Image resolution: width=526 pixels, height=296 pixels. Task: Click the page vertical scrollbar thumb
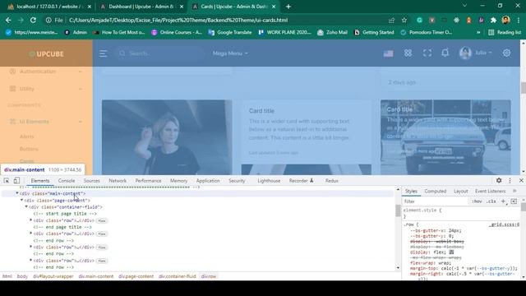pos(523,88)
